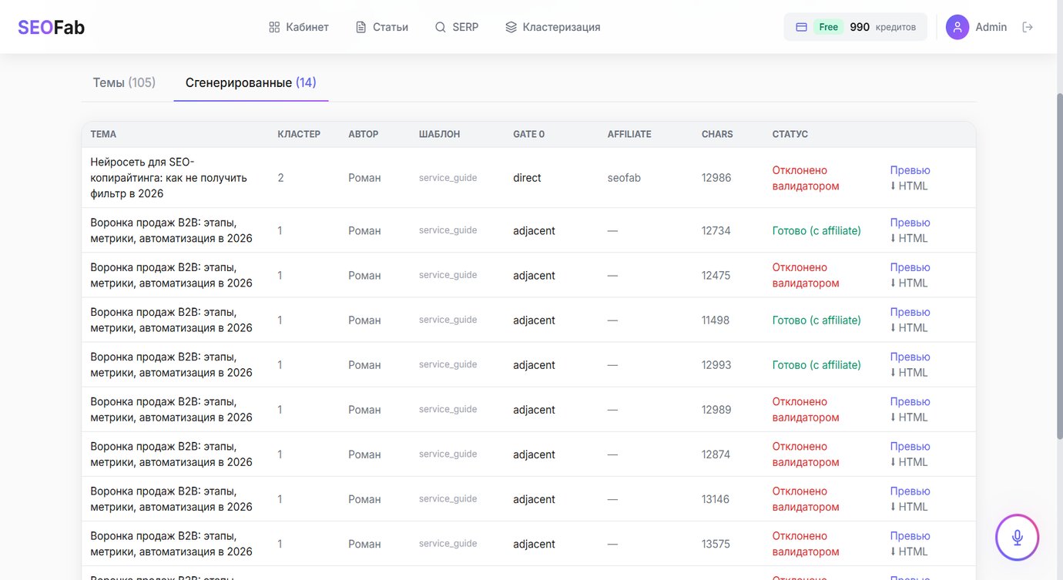Click the СТАТУС column header
Image resolution: width=1063 pixels, height=580 pixels.
click(x=790, y=134)
